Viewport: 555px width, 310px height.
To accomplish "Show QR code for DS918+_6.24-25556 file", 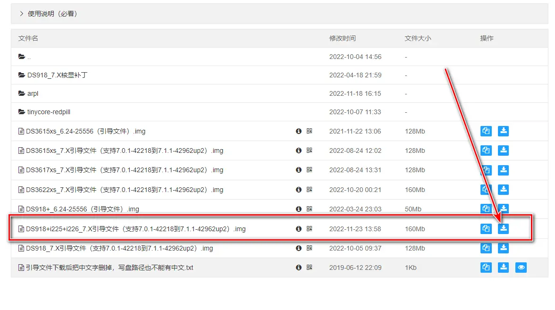I will pos(309,209).
